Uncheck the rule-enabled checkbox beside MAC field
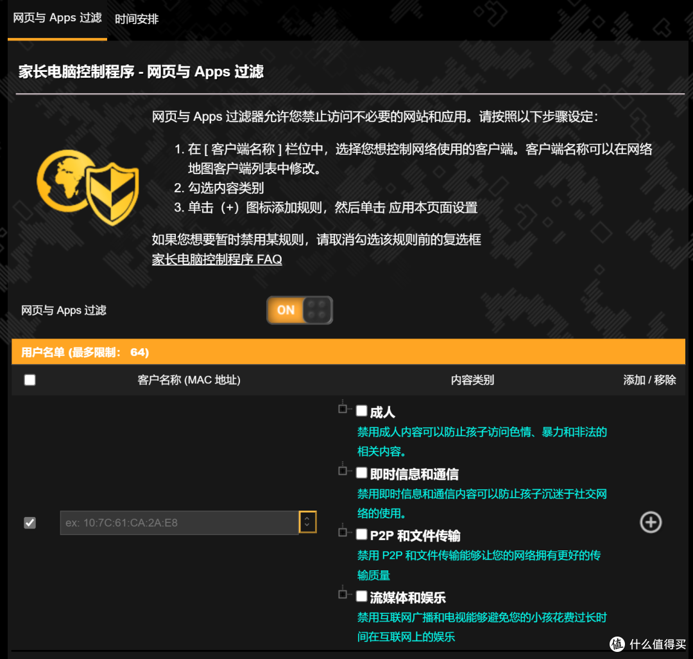This screenshot has width=693, height=659. click(30, 523)
